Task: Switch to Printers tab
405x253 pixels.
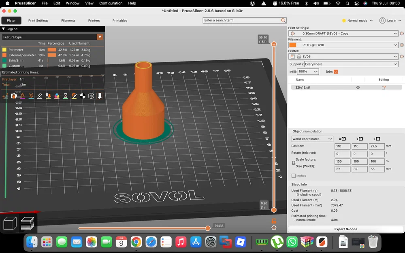Action: 94,20
